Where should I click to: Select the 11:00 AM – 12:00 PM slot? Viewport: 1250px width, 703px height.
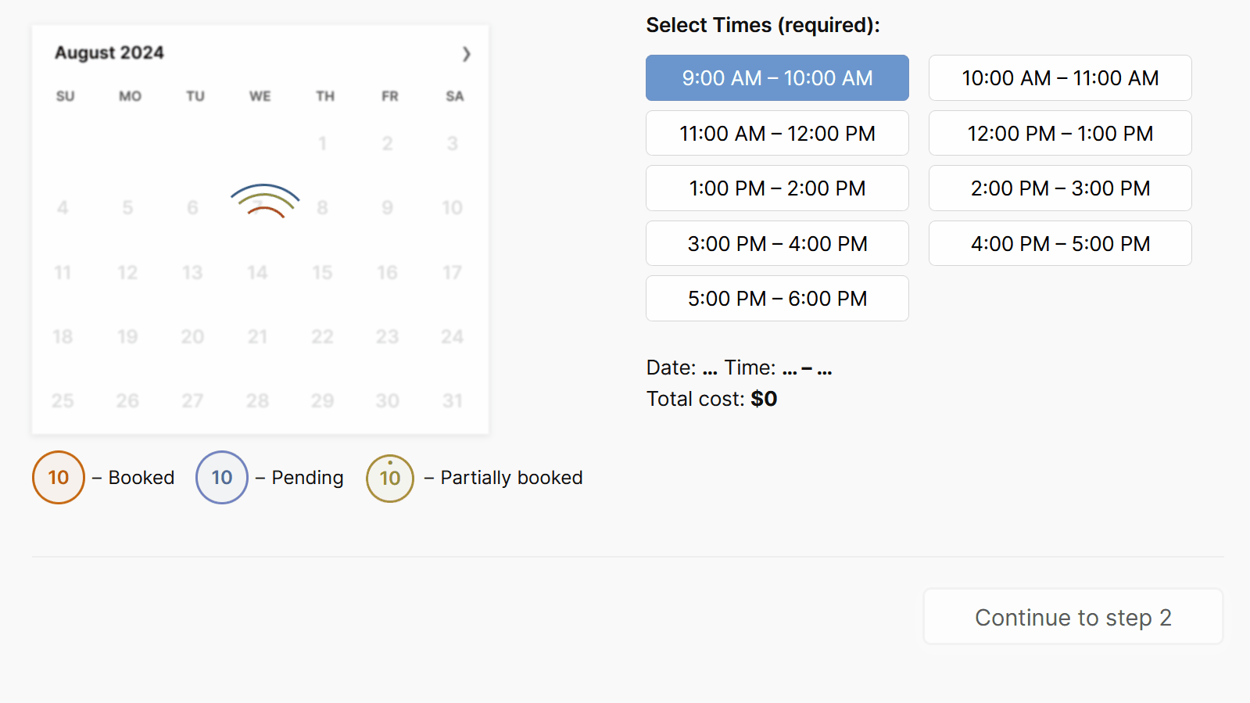click(x=777, y=134)
